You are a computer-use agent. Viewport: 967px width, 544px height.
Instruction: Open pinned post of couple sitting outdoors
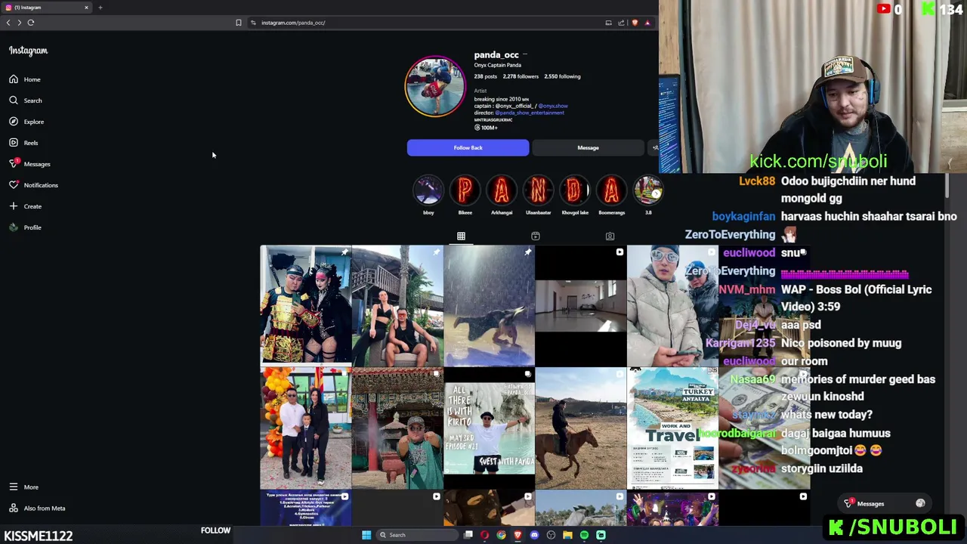click(x=397, y=306)
